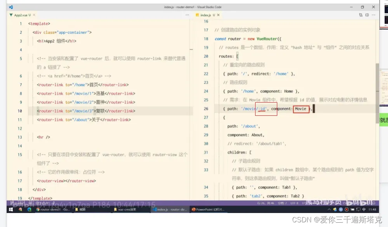Click component: About on line 29
This screenshot has width=388, height=227.
(246, 135)
